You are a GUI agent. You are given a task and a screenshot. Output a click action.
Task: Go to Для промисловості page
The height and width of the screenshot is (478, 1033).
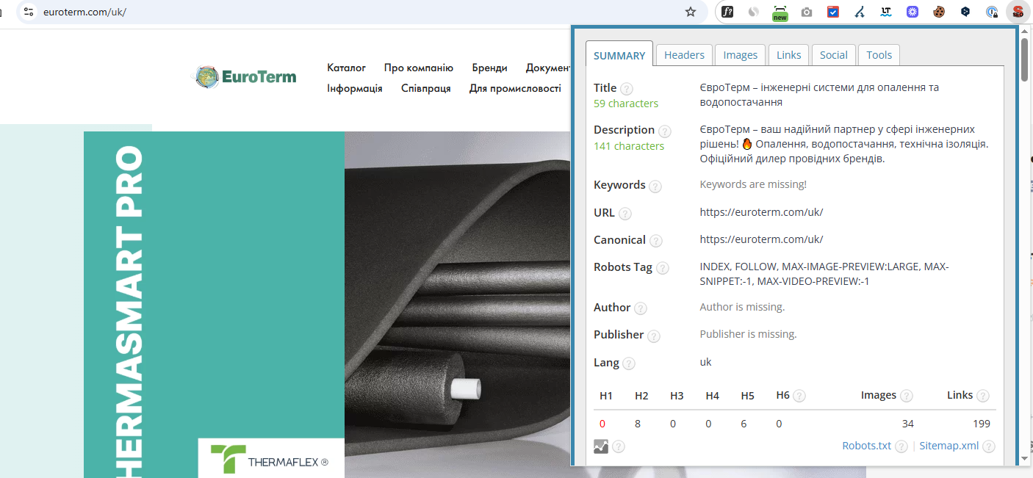click(x=515, y=88)
